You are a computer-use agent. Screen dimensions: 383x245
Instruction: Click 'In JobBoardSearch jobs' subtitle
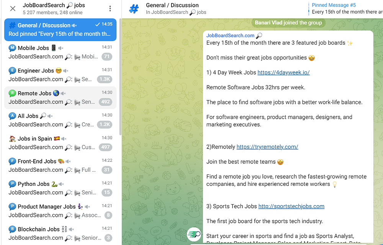click(176, 12)
